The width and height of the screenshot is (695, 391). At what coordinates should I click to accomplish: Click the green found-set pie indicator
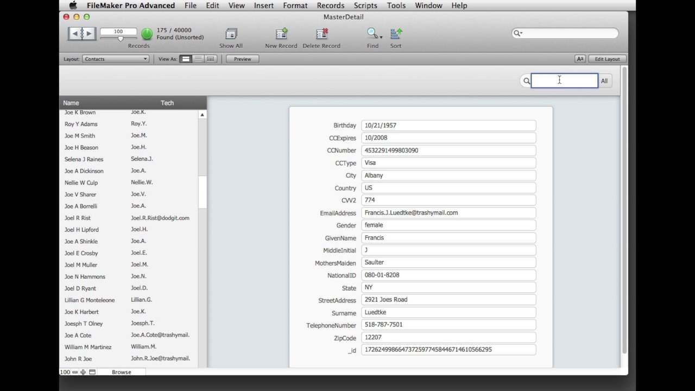pos(147,34)
